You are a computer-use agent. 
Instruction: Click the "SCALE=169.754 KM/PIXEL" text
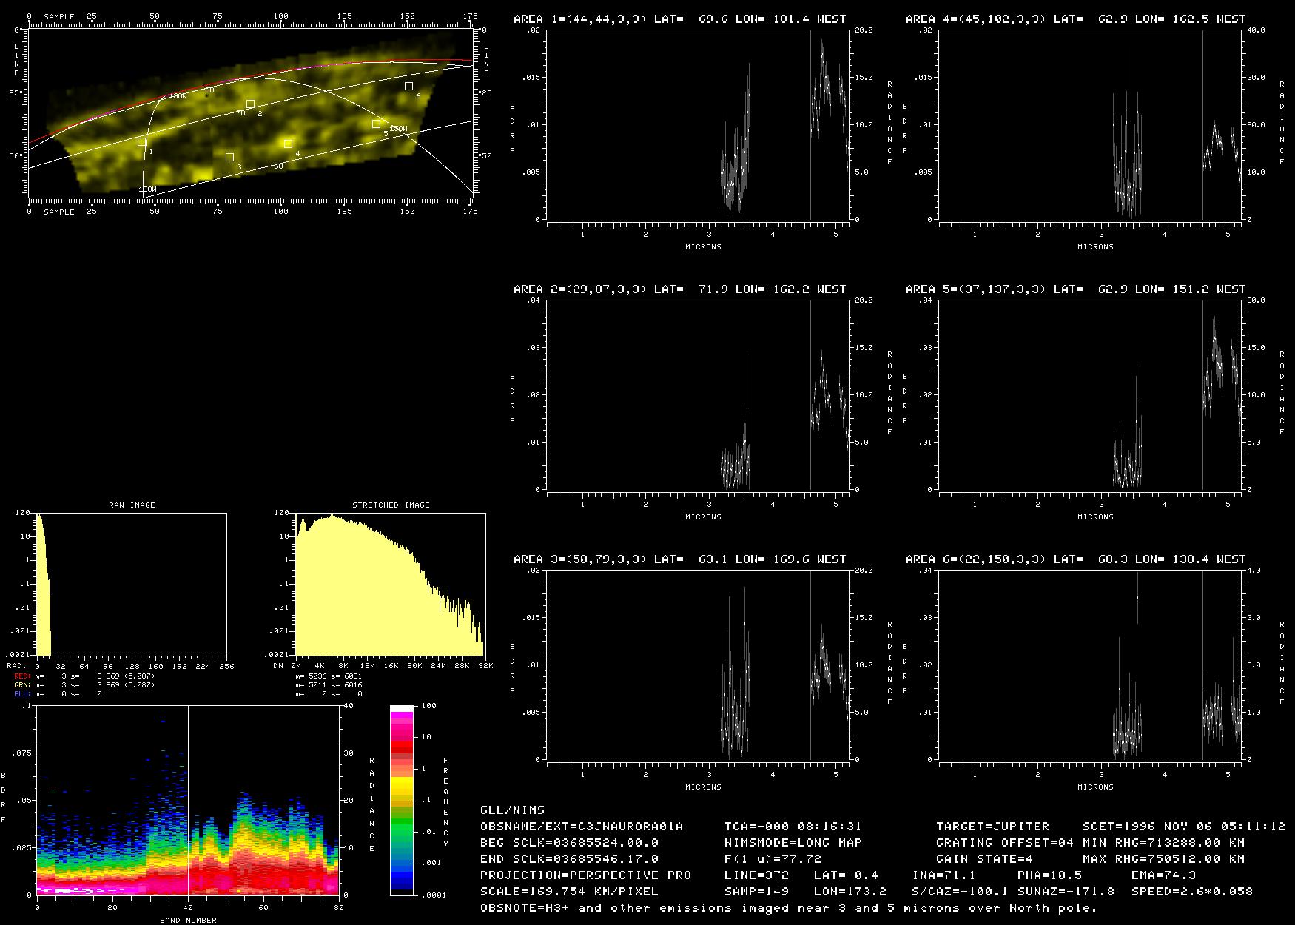click(x=569, y=892)
